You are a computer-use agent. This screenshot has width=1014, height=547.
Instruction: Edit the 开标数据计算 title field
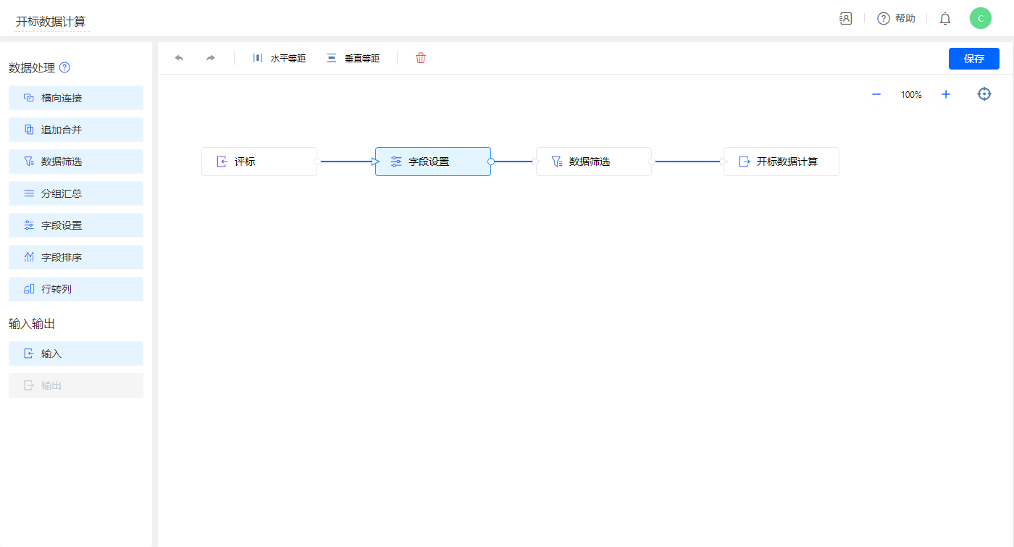(x=51, y=22)
